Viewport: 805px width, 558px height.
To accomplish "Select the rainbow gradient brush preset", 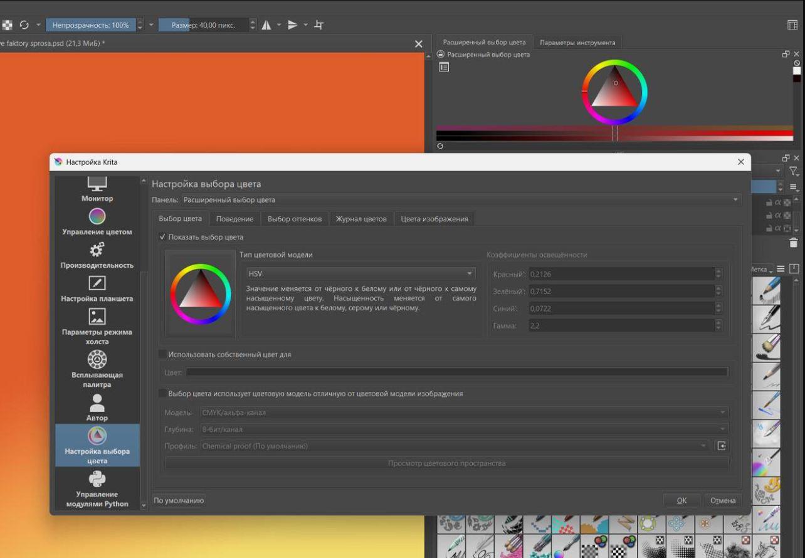I will pos(766,463).
